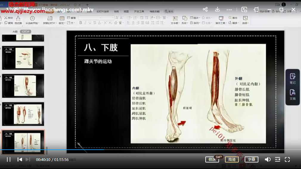Decrease font size with the smaller A icon
The width and height of the screenshot is (301, 169).
click(x=122, y=18)
